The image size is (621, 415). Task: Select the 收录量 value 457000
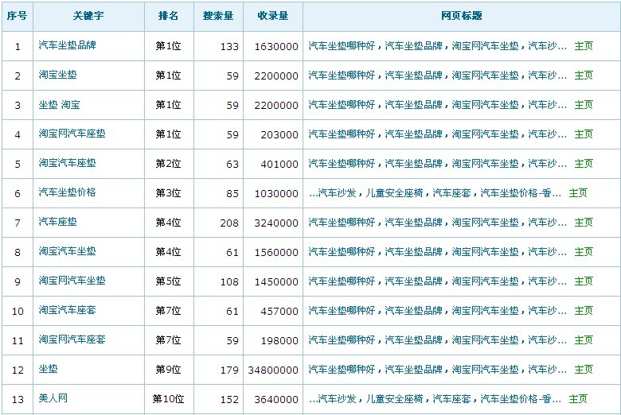[x=279, y=312]
